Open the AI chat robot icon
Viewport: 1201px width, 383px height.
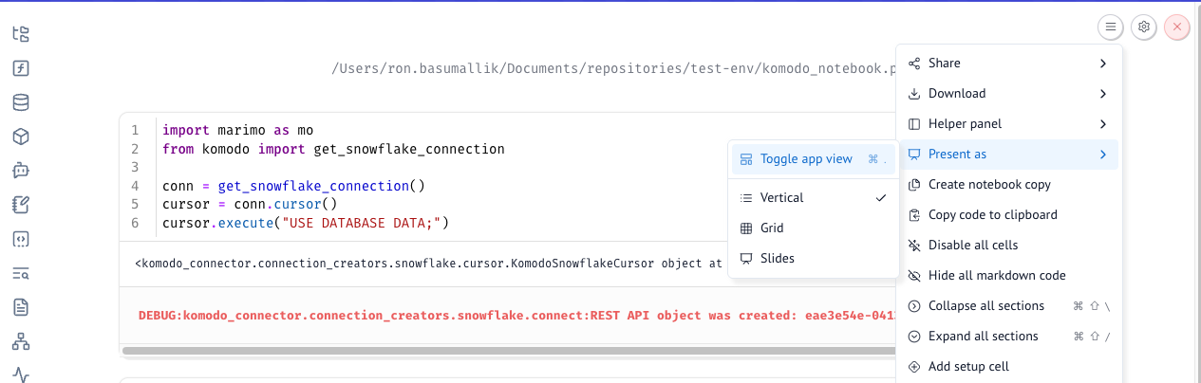(21, 171)
